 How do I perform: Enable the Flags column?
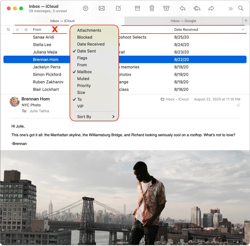(94, 58)
